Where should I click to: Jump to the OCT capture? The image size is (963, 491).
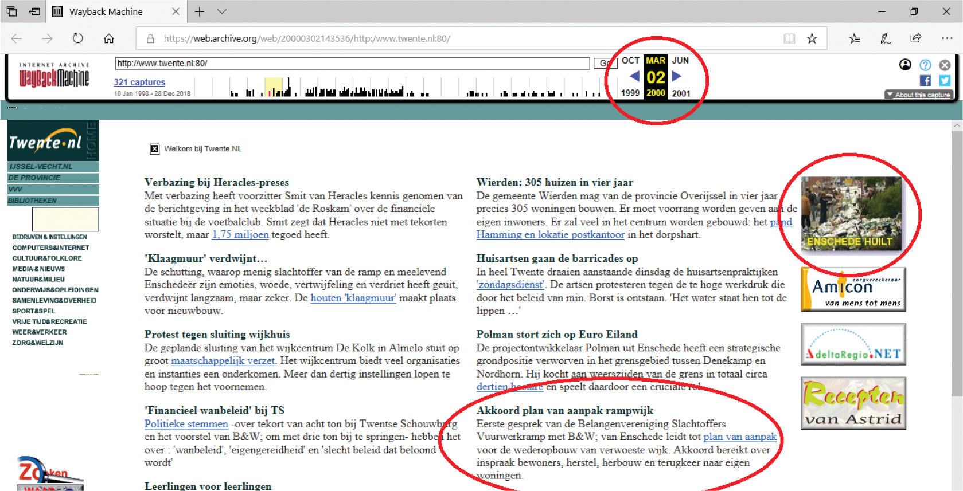pos(630,60)
